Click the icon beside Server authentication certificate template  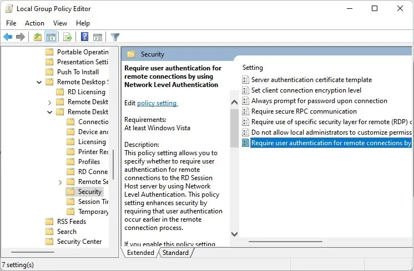(245, 80)
